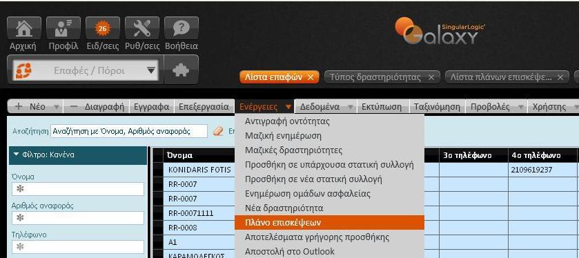Open the Προφίλ profile icon
Image resolution: width=579 pixels, height=258 pixels.
click(x=63, y=28)
